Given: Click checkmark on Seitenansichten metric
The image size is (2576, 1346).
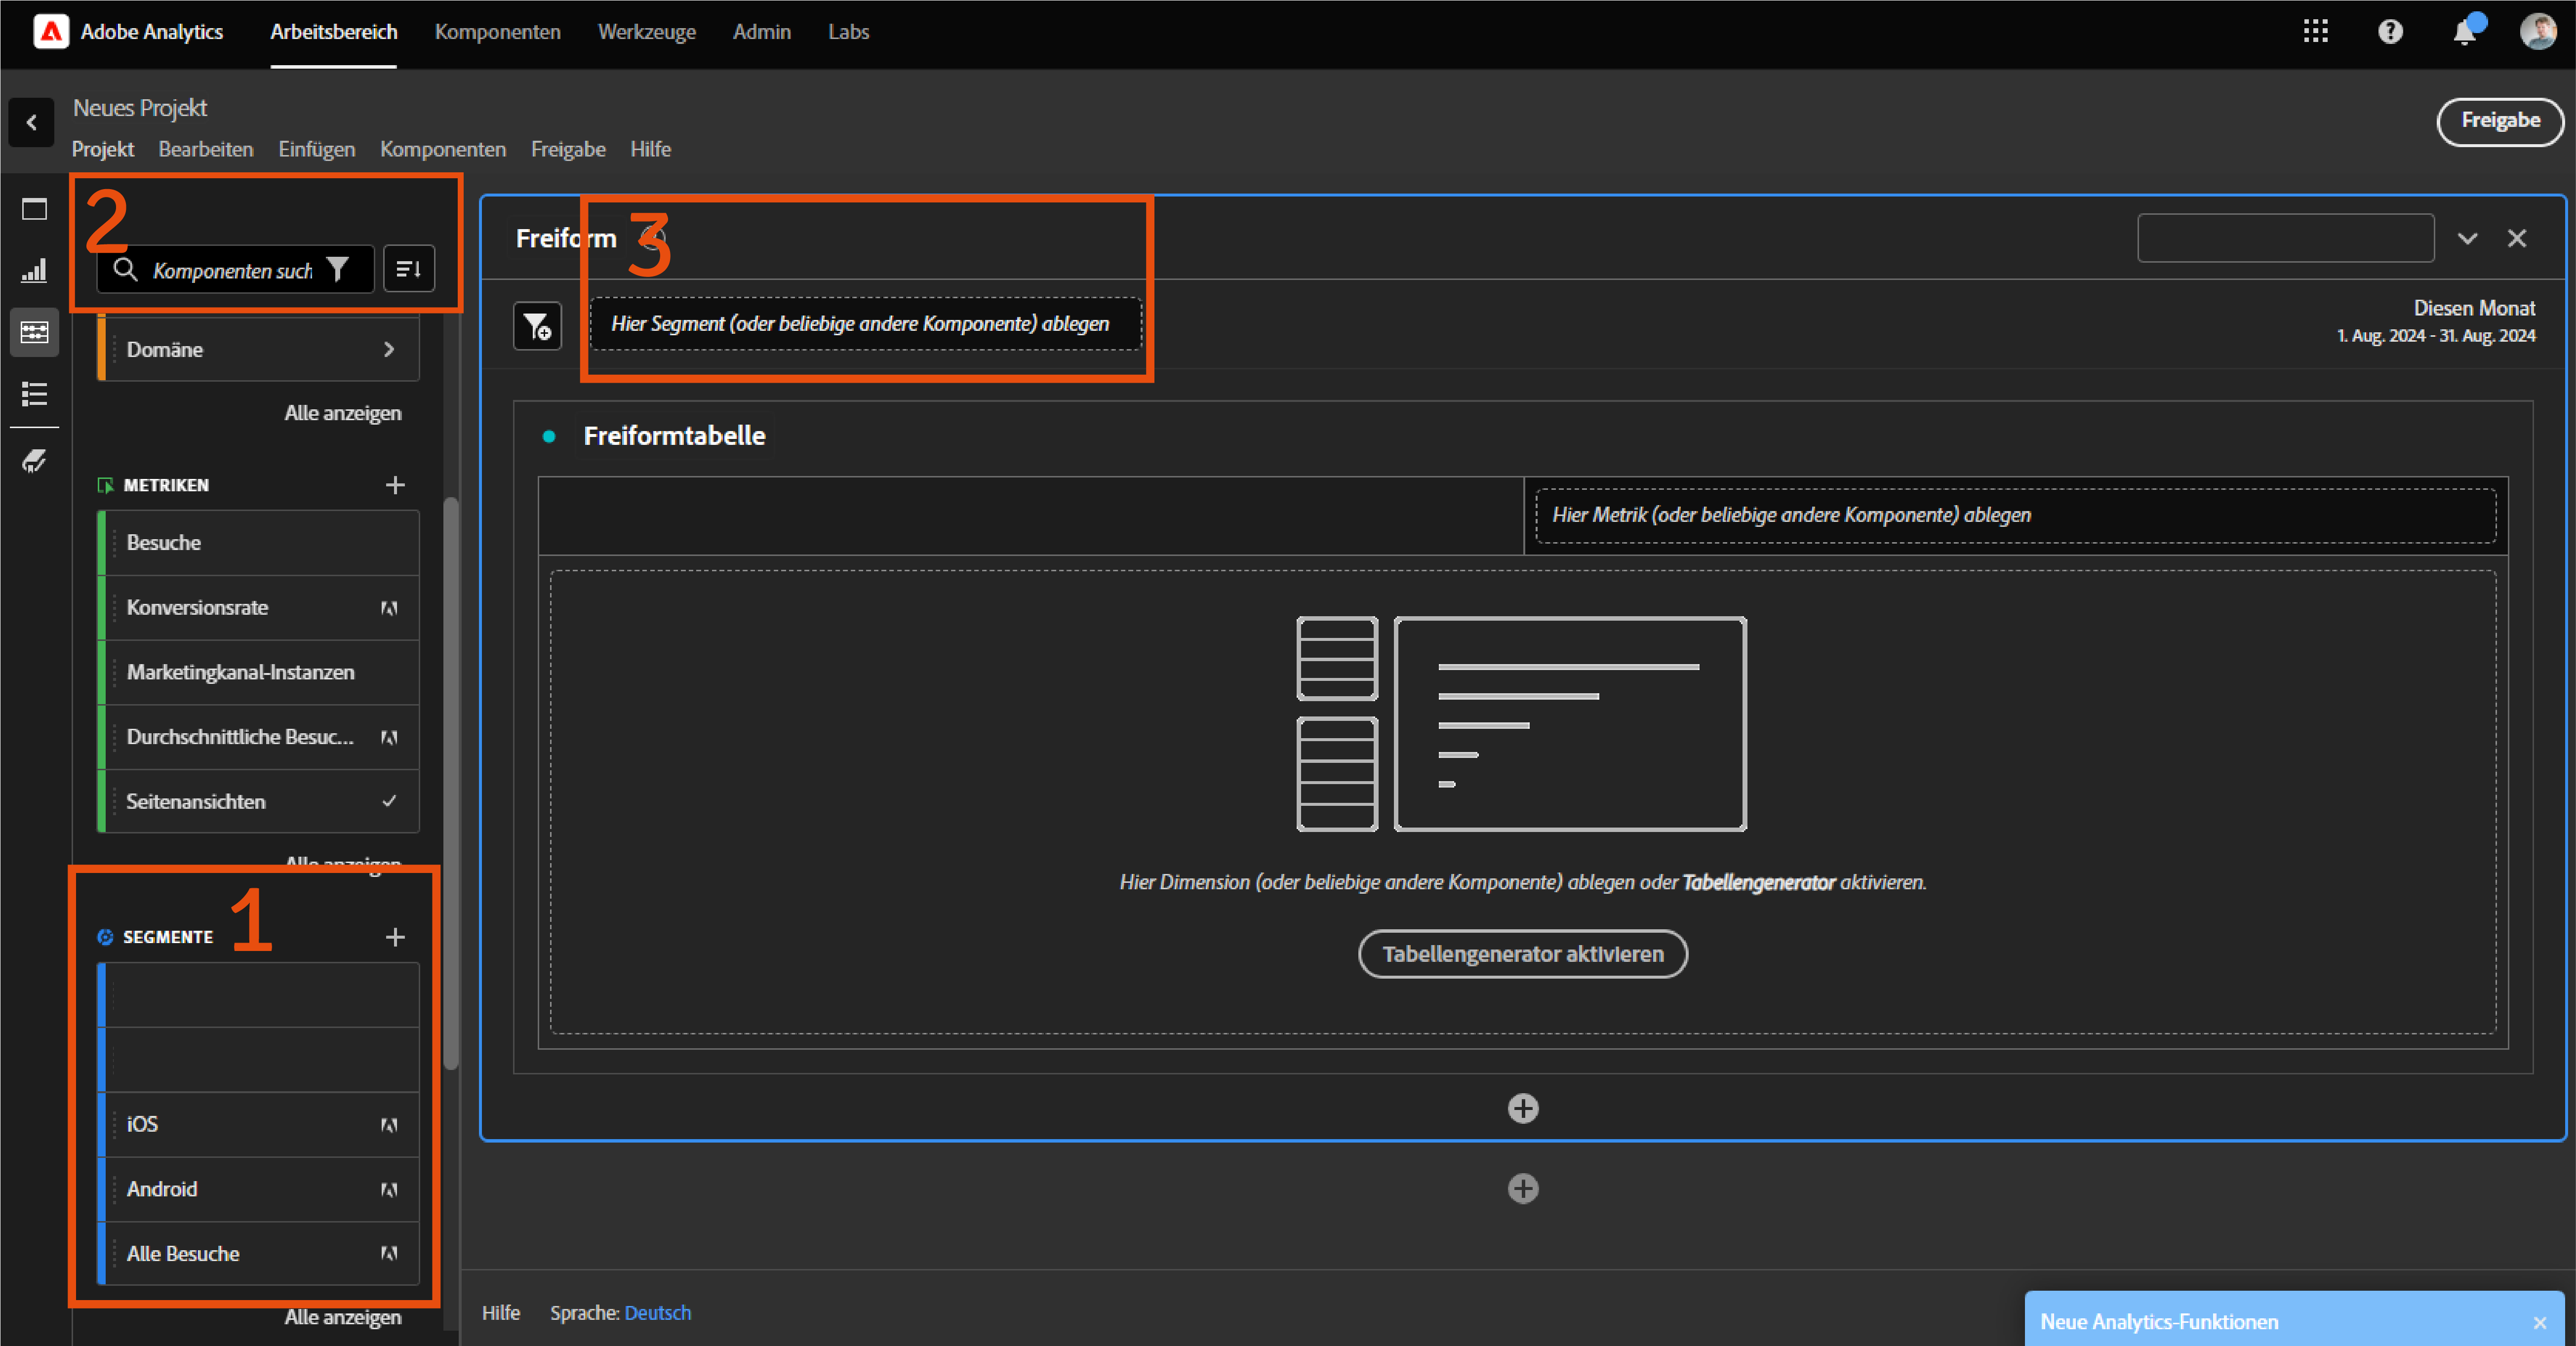Looking at the screenshot, I should click(389, 801).
